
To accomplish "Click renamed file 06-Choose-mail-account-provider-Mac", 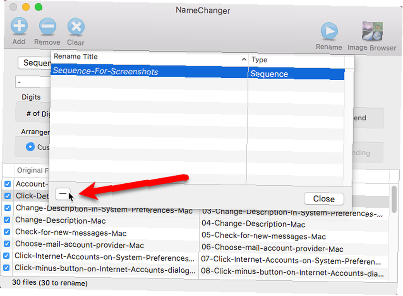I will click(272, 248).
